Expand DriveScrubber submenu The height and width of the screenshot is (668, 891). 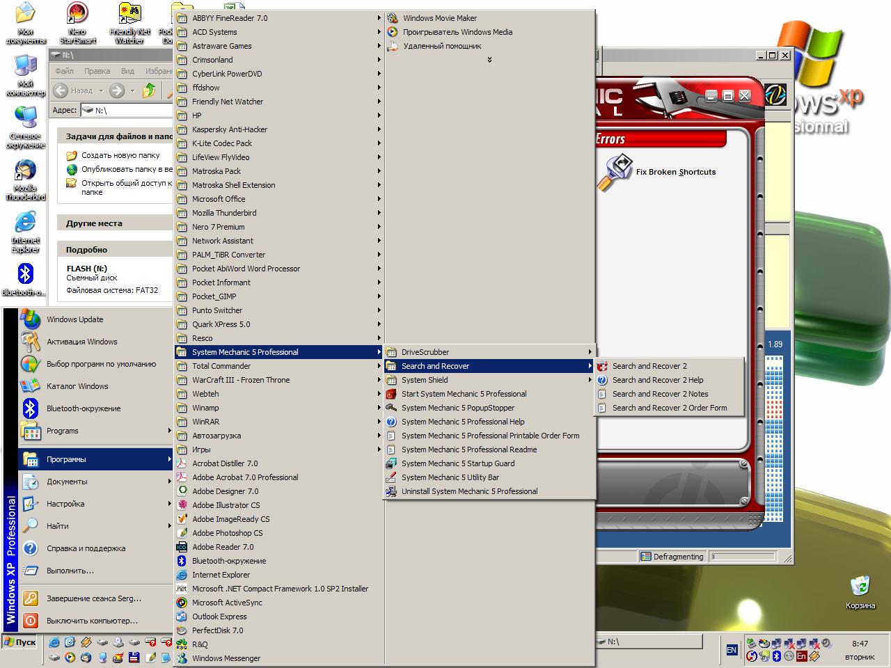[489, 352]
